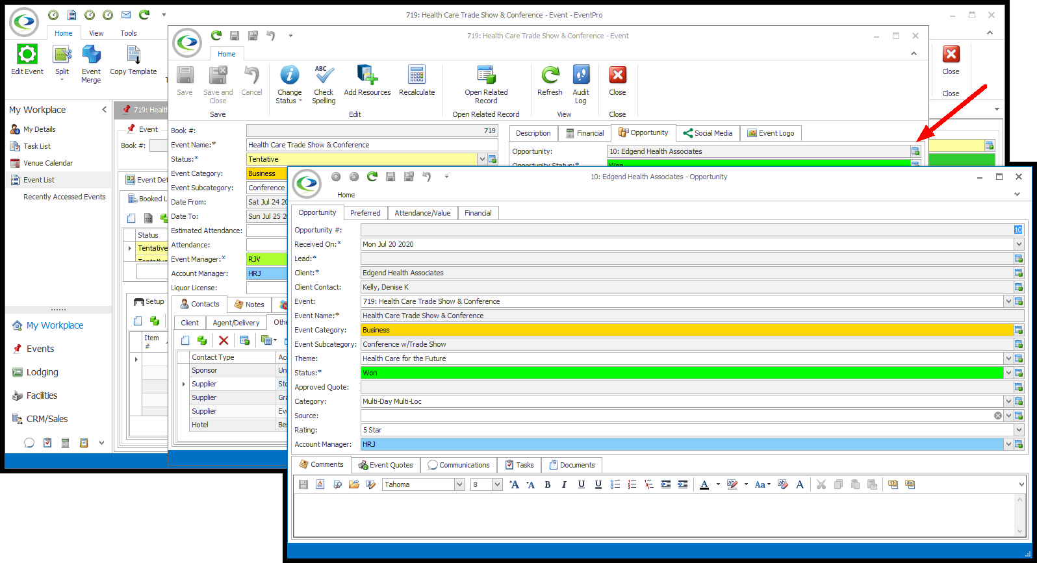The height and width of the screenshot is (563, 1037).
Task: Click inside the comments text area
Action: pyautogui.click(x=654, y=515)
